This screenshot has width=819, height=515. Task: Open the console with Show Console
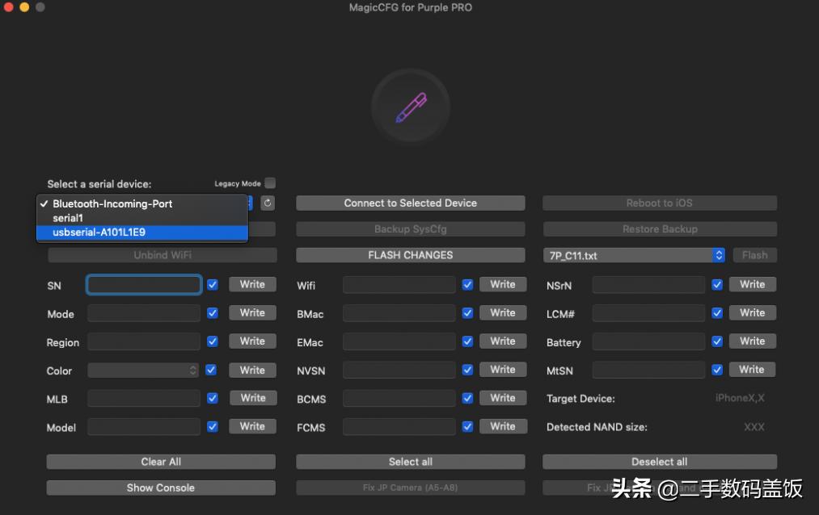[161, 488]
